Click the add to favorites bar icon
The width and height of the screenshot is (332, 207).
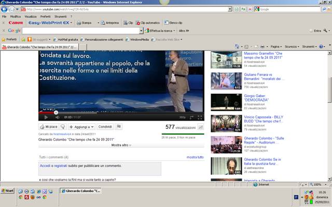click(x=23, y=39)
